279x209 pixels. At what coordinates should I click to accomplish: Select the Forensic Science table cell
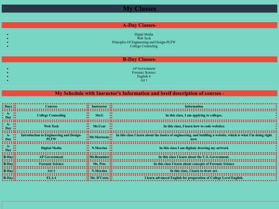coord(51,164)
